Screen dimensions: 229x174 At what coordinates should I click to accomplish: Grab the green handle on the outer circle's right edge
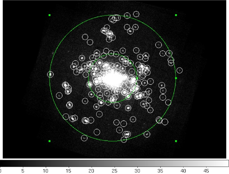(x=176, y=78)
